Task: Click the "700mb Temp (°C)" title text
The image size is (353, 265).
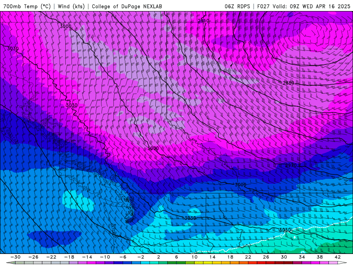Action: (x=27, y=6)
